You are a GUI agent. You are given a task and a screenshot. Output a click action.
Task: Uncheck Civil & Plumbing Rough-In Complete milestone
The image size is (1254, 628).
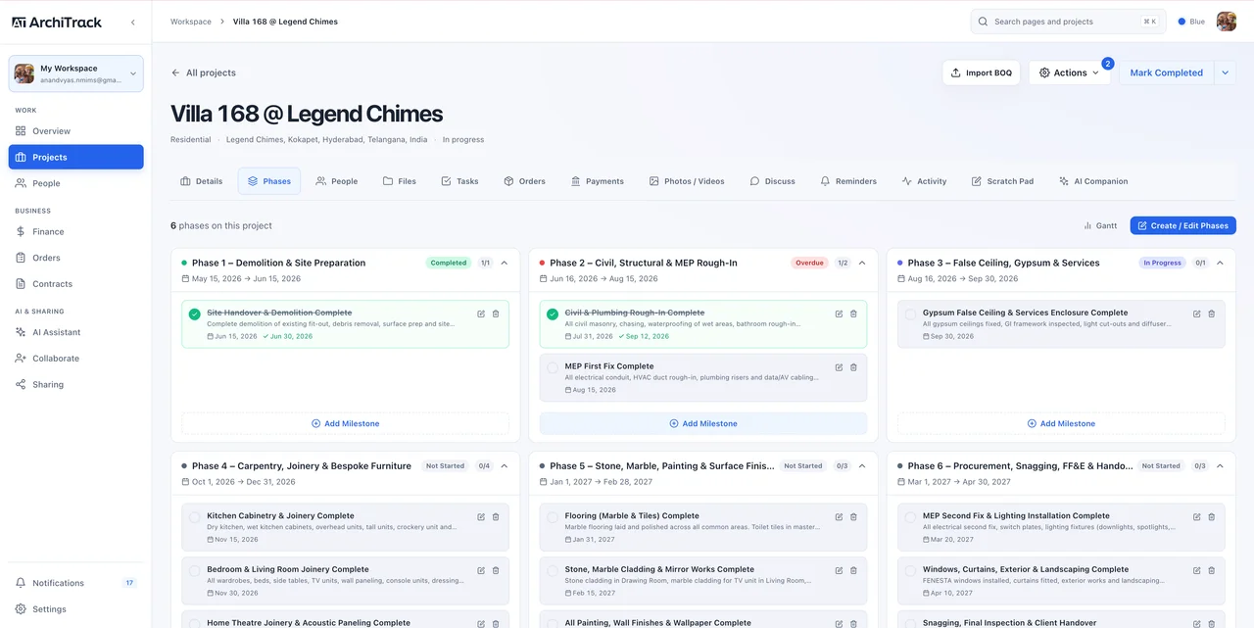pos(553,314)
